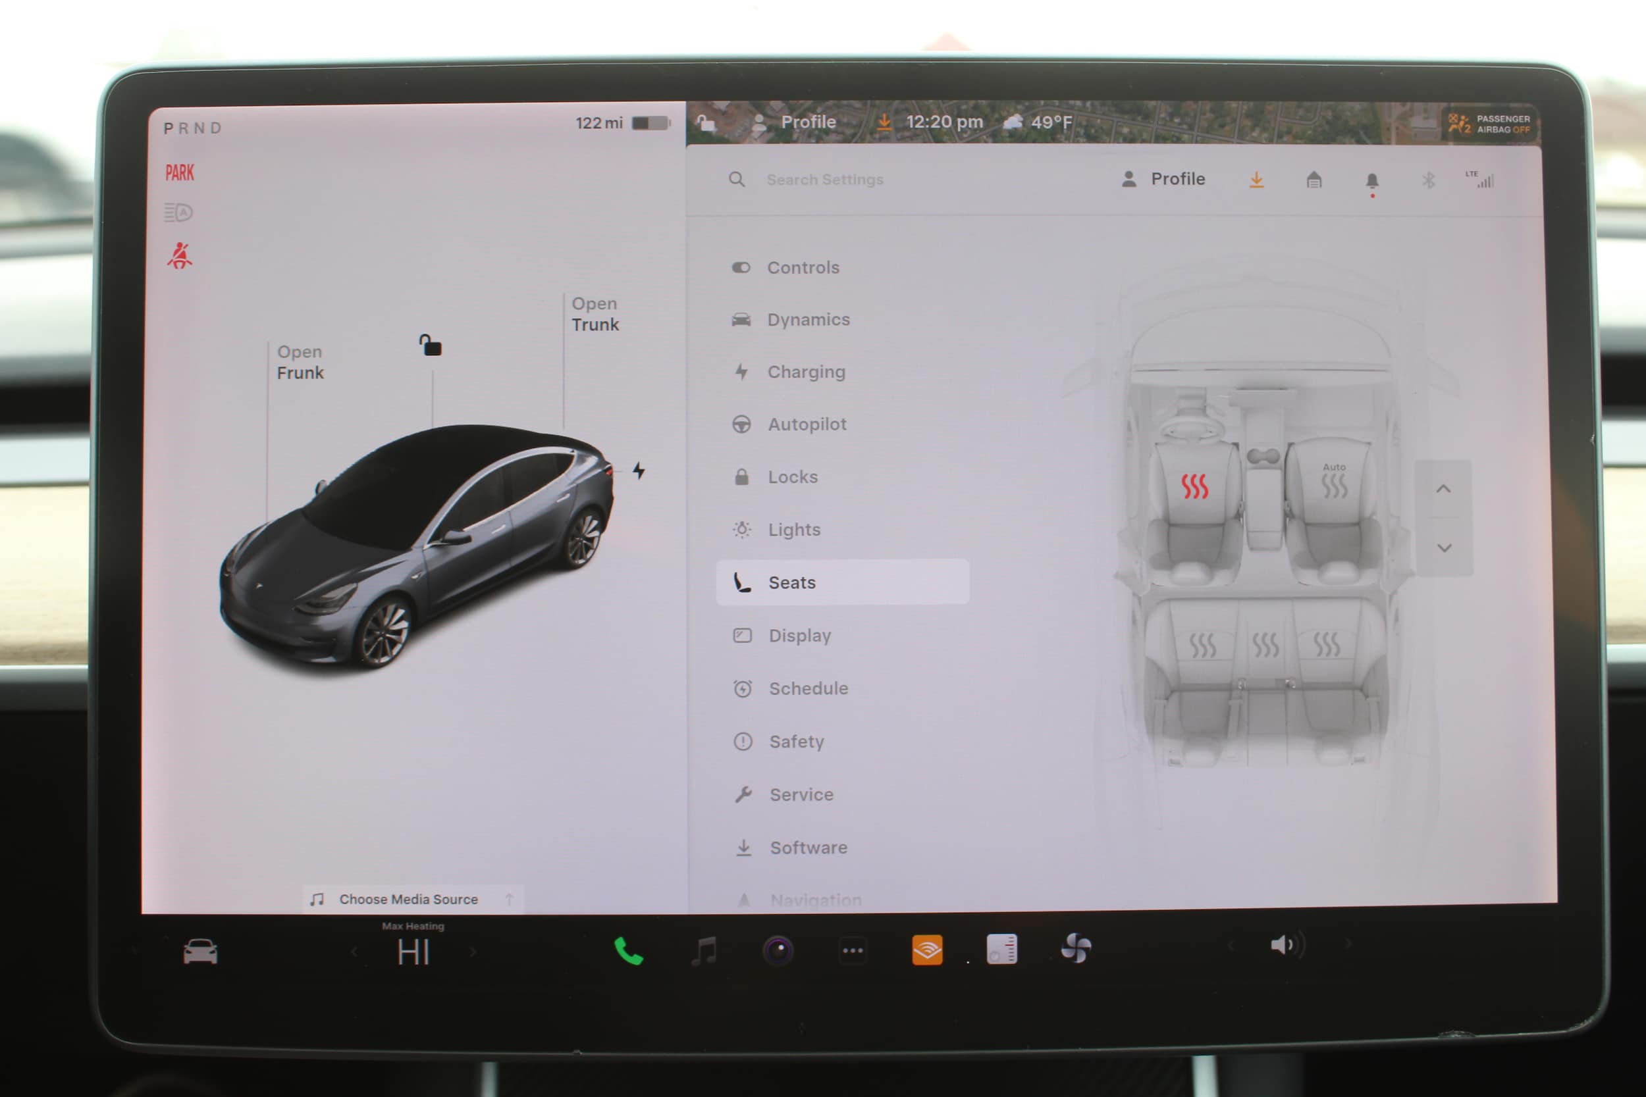This screenshot has width=1646, height=1097.
Task: Tap the car controls icon
Action: [200, 952]
